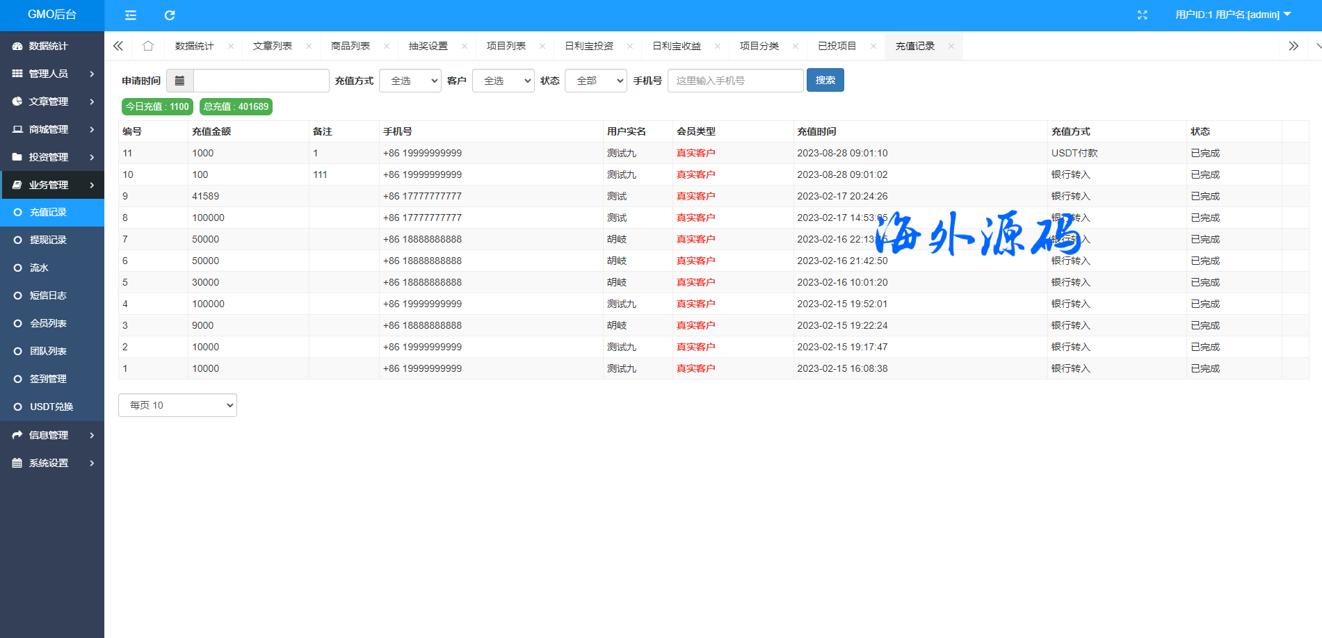Open the 状态 filter dropdown
Image resolution: width=1322 pixels, height=638 pixels.
[x=595, y=81]
